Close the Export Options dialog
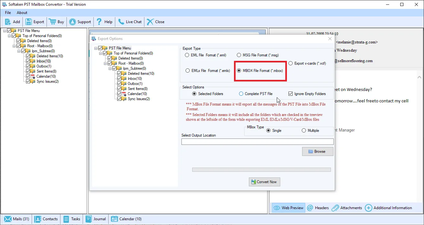Image resolution: width=424 pixels, height=225 pixels. coord(330,39)
